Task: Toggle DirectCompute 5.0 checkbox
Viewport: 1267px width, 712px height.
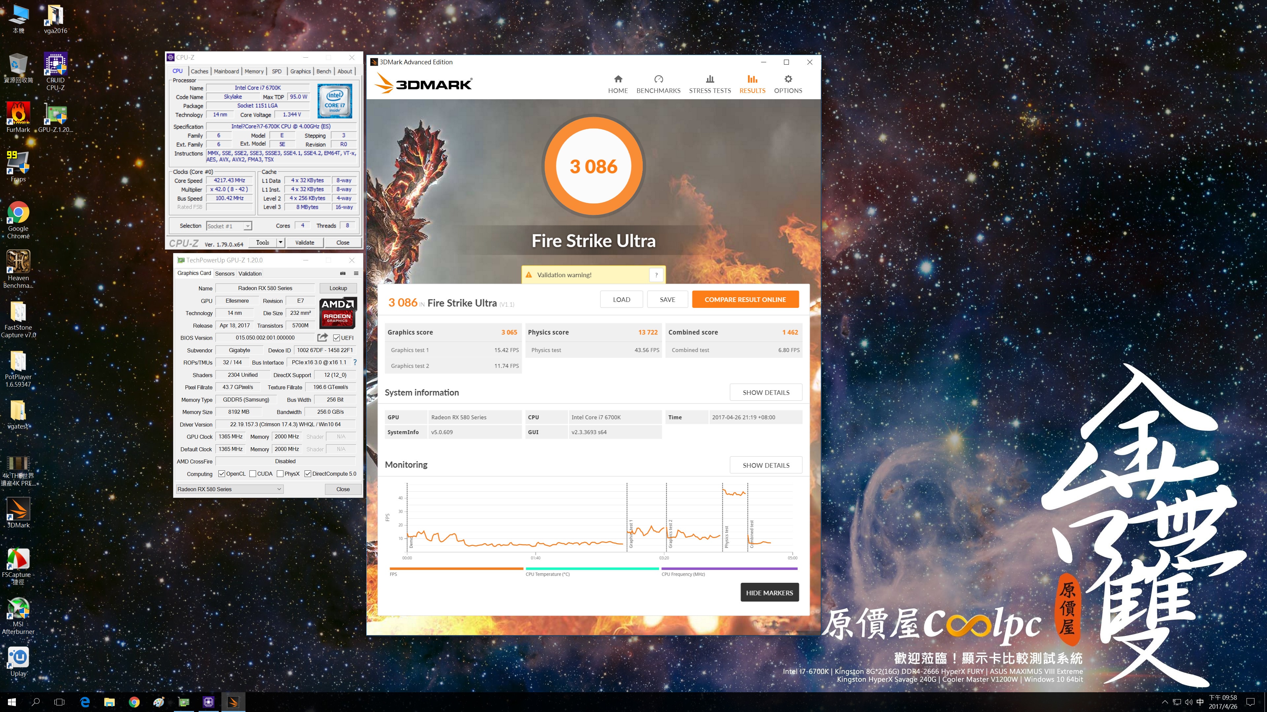Action: (x=308, y=474)
